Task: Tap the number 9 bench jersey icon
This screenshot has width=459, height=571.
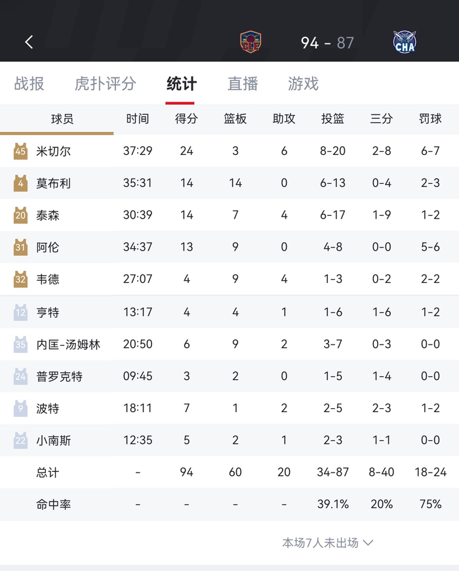Action: (x=20, y=408)
